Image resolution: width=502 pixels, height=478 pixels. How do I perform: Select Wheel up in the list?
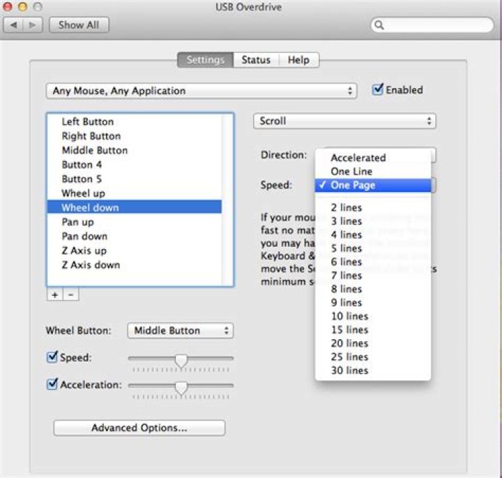click(x=135, y=193)
